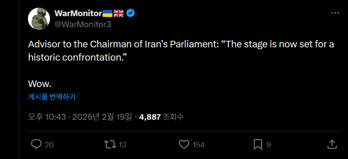
Task: Click the WarMonitor display name
Action: [x=78, y=13]
